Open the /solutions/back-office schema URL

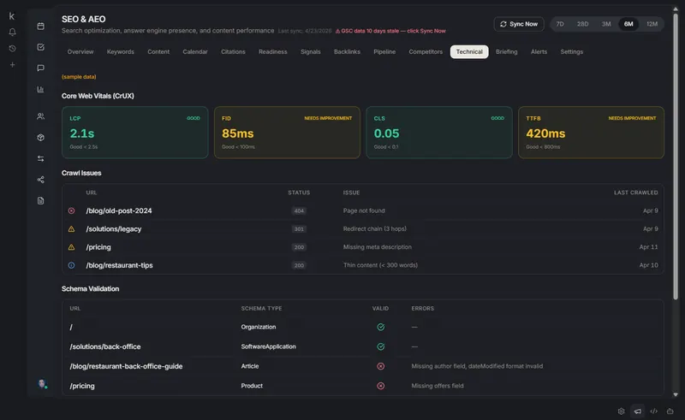[105, 346]
